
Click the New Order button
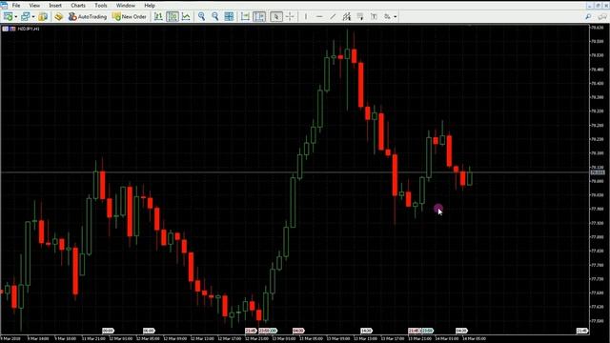(x=130, y=16)
